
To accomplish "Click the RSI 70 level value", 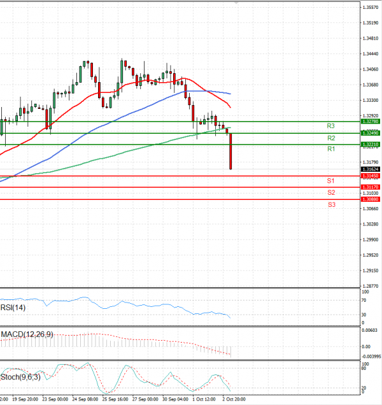I will pyautogui.click(x=364, y=301).
